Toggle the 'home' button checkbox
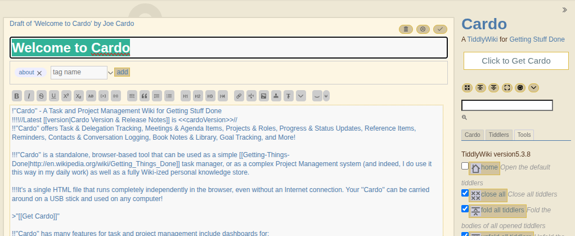The height and width of the screenshot is (236, 575). coord(465,166)
